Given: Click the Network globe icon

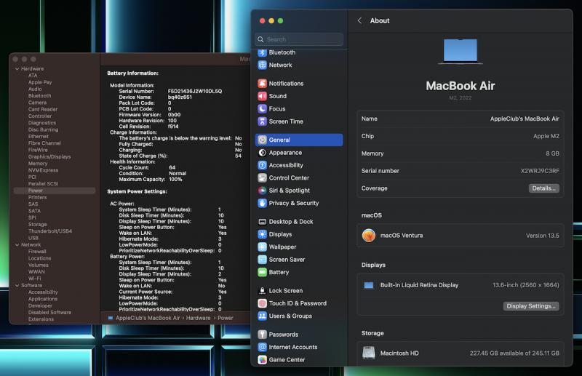Looking at the screenshot, I should tap(263, 65).
